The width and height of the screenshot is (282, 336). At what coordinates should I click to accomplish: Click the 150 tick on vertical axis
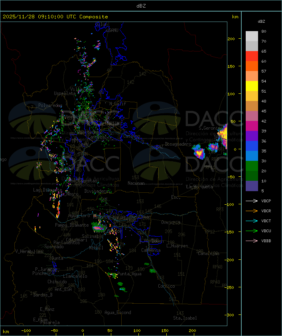tap(231, 66)
